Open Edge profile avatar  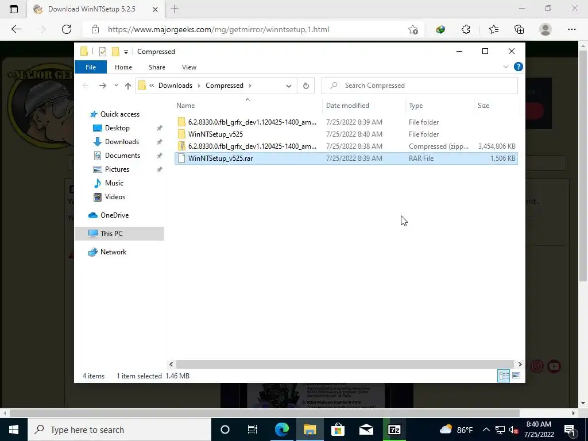546,29
